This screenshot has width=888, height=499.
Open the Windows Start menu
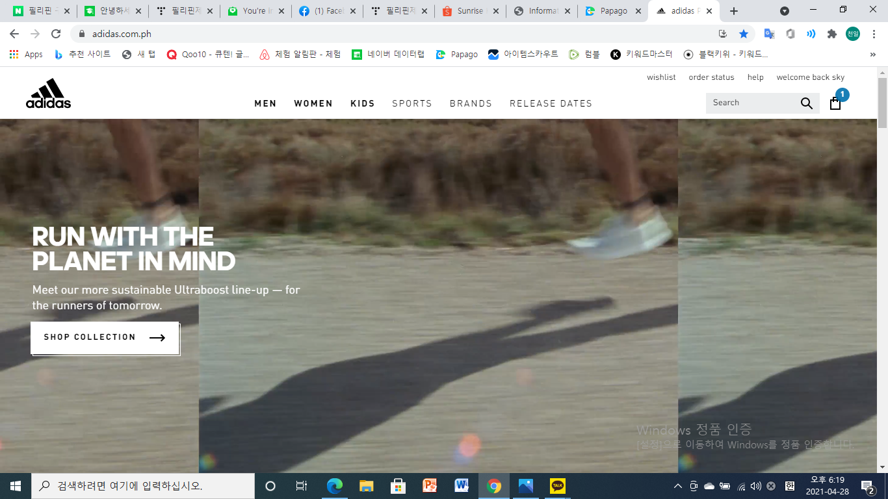16,486
